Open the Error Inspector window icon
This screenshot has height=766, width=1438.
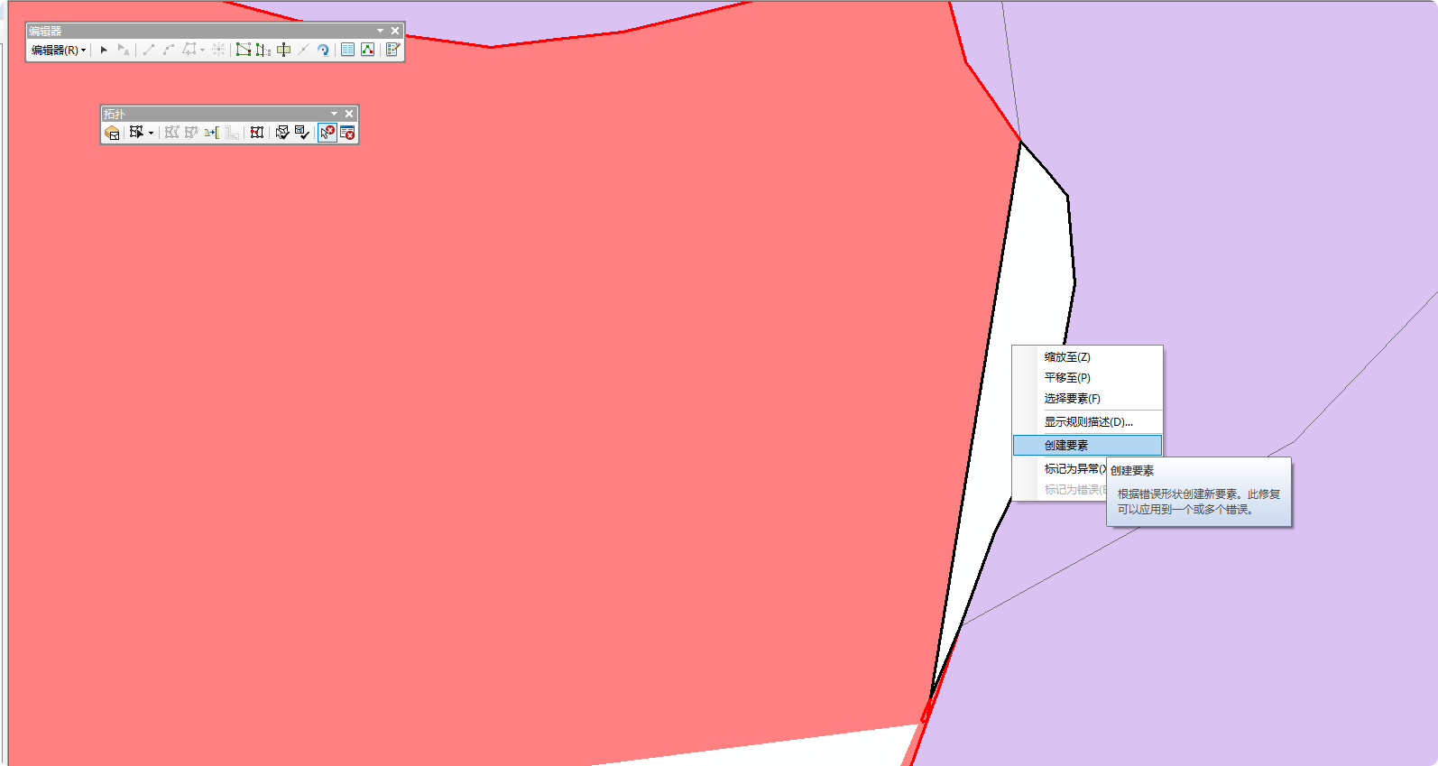[347, 133]
